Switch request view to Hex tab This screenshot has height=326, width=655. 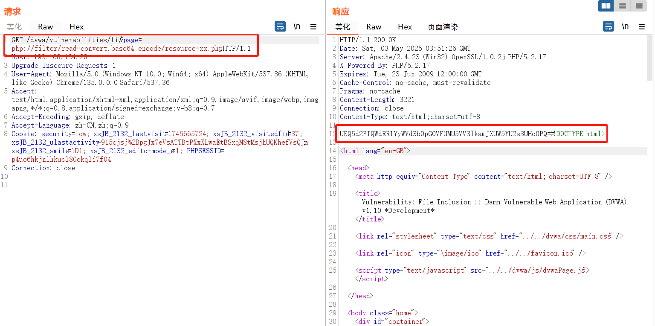click(77, 27)
